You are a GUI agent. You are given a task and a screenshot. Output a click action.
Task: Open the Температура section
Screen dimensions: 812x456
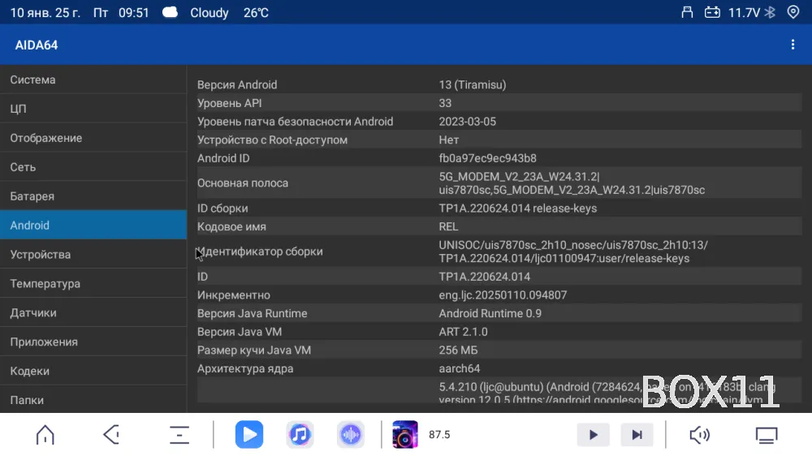pyautogui.click(x=93, y=284)
